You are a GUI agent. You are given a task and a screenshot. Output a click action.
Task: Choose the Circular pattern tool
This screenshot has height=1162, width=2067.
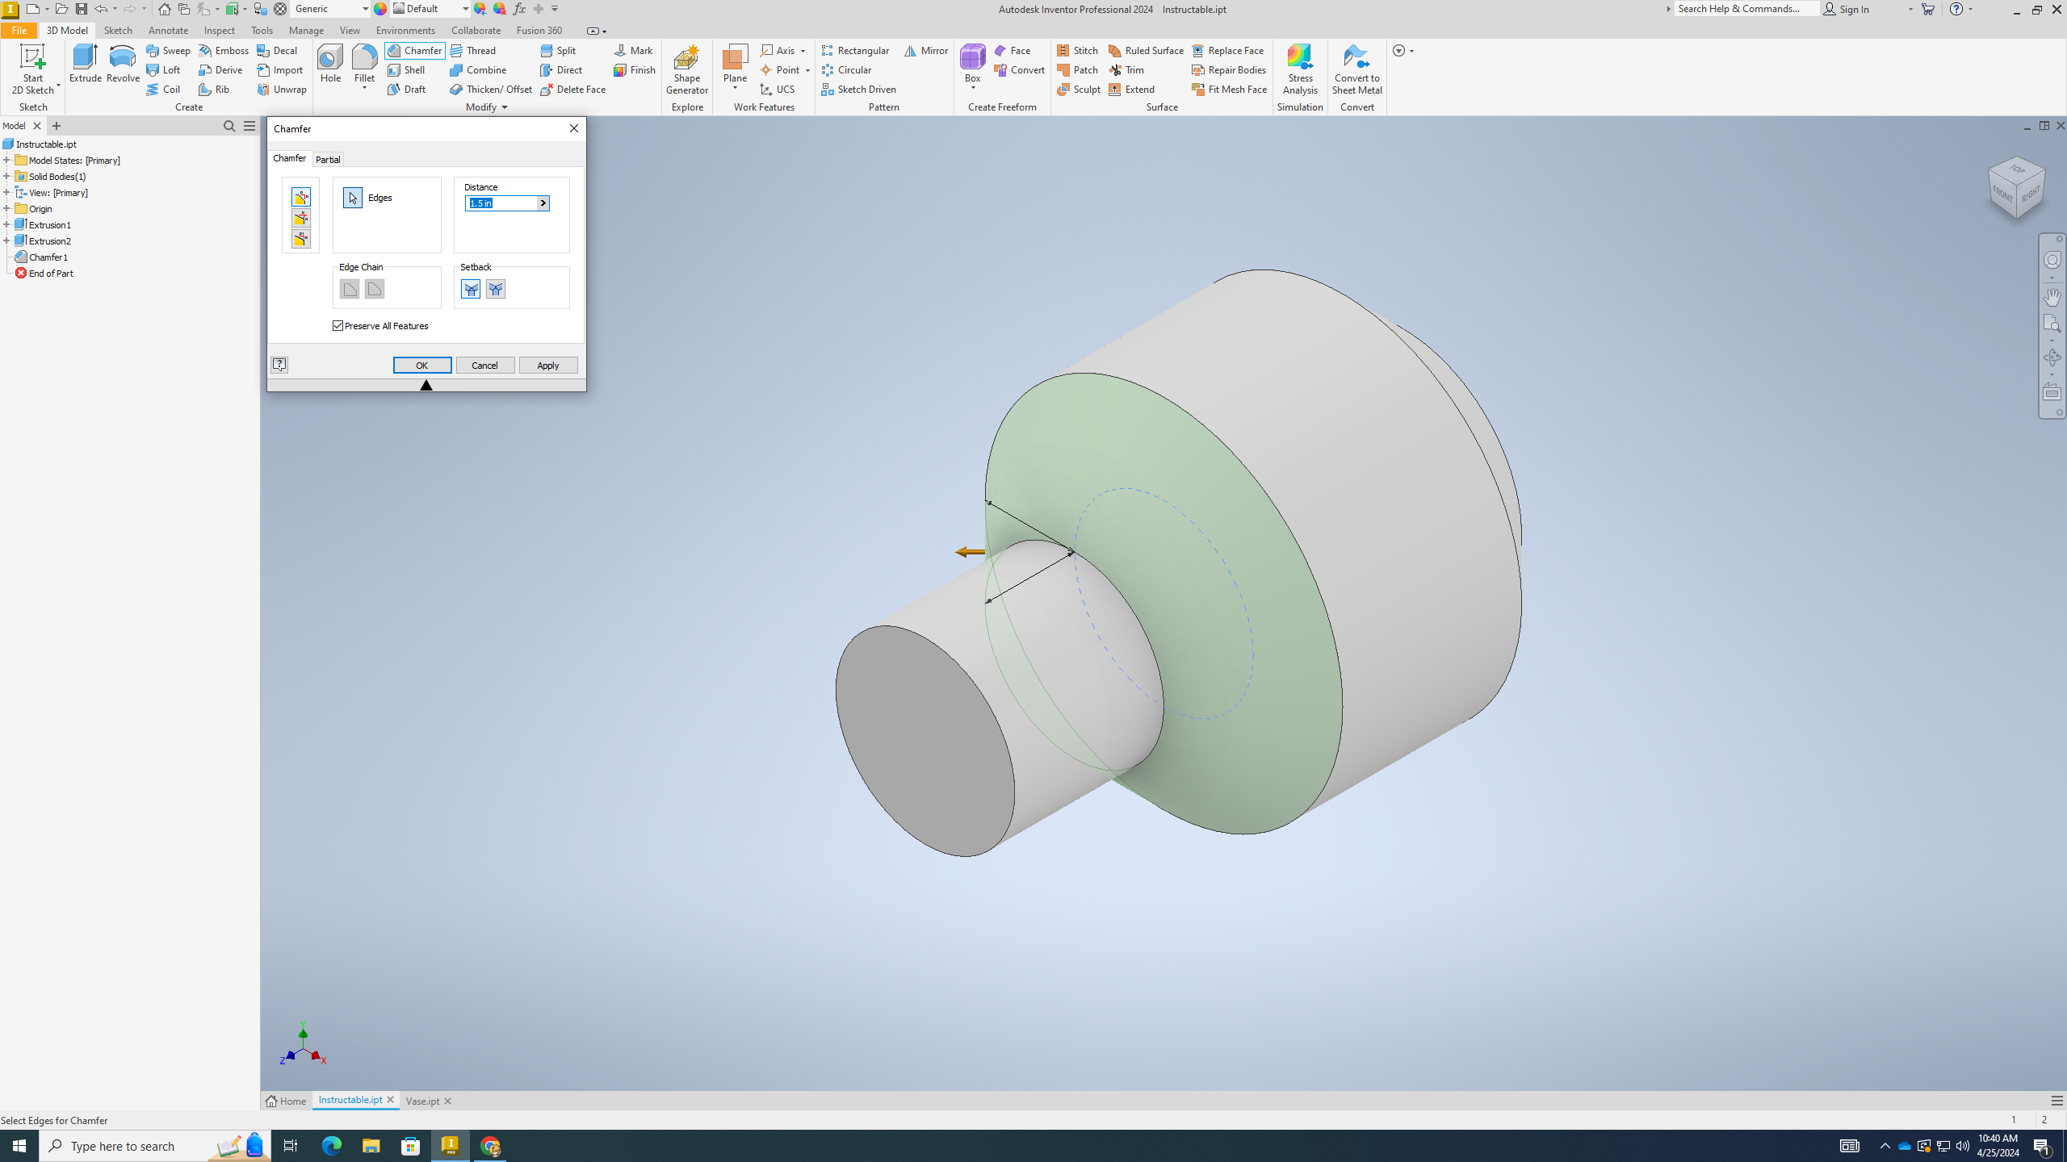click(x=847, y=69)
